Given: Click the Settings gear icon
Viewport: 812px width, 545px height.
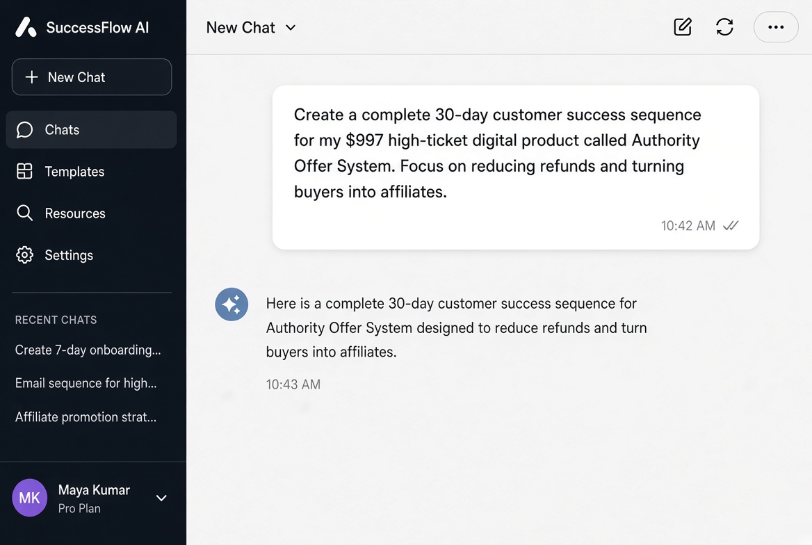Looking at the screenshot, I should [24, 255].
